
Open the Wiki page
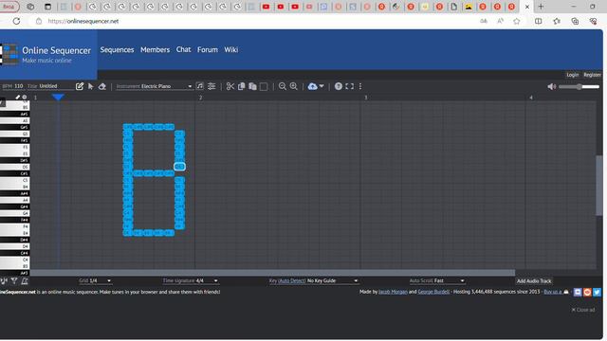[x=231, y=49]
